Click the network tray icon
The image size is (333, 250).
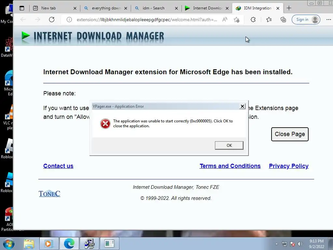click(x=284, y=244)
